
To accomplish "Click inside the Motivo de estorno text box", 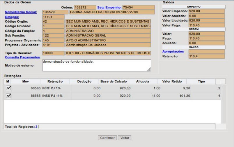I will [x=97, y=65].
